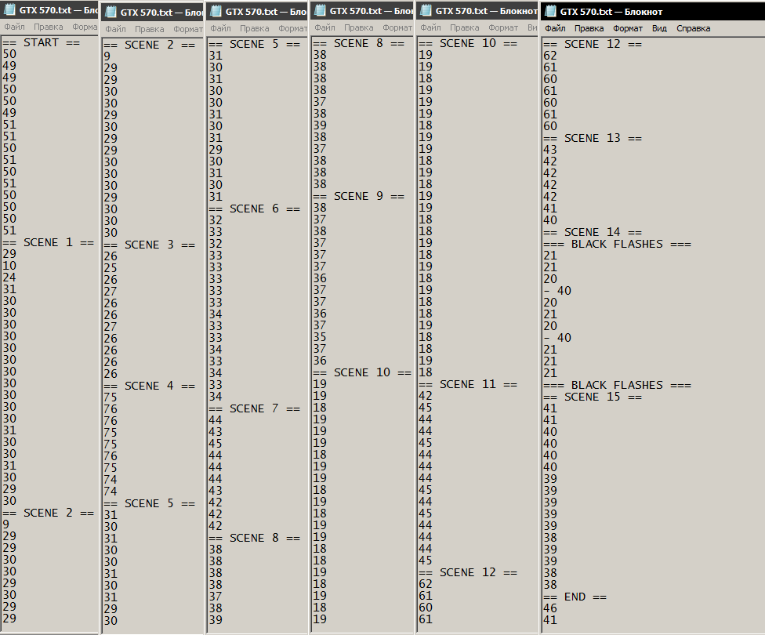Open the Справка menu
This screenshot has height=635, width=765.
click(693, 28)
